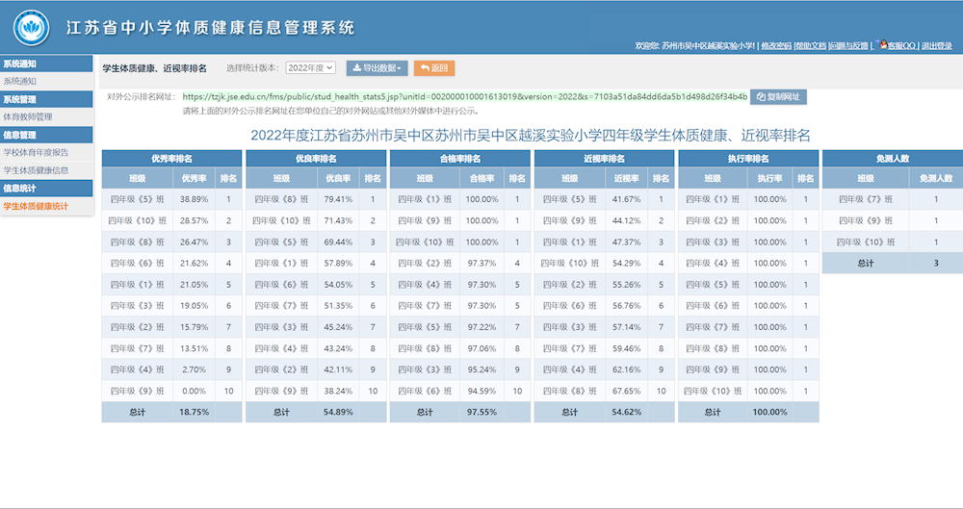963x509 pixels.
Task: Click the 71.43% good rate cell
Action: [338, 220]
